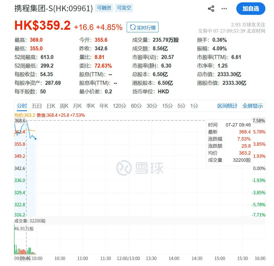
Task: Open the 30分 chart tab
Action: click(152, 106)
